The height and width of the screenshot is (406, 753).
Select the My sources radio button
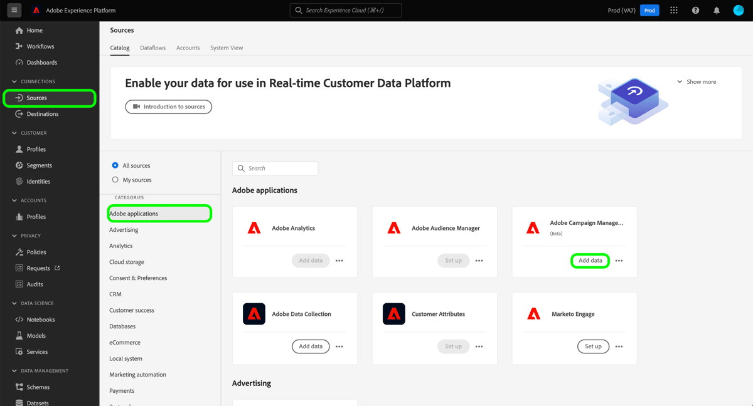tap(115, 180)
